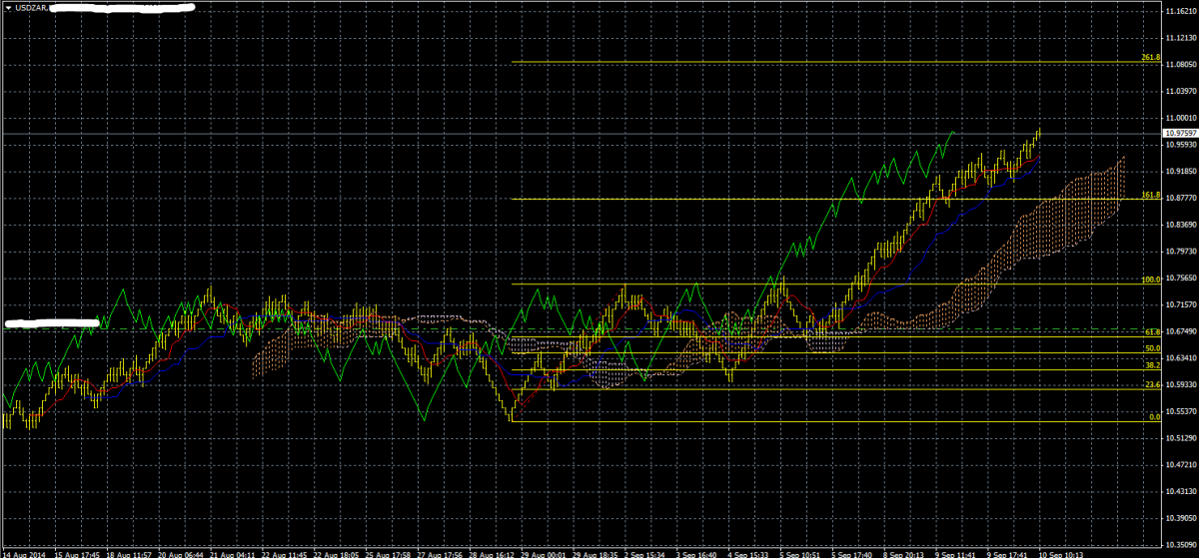1199x558 pixels.
Task: Click the 61.8 Fibonacci level label
Action: pyautogui.click(x=1151, y=332)
